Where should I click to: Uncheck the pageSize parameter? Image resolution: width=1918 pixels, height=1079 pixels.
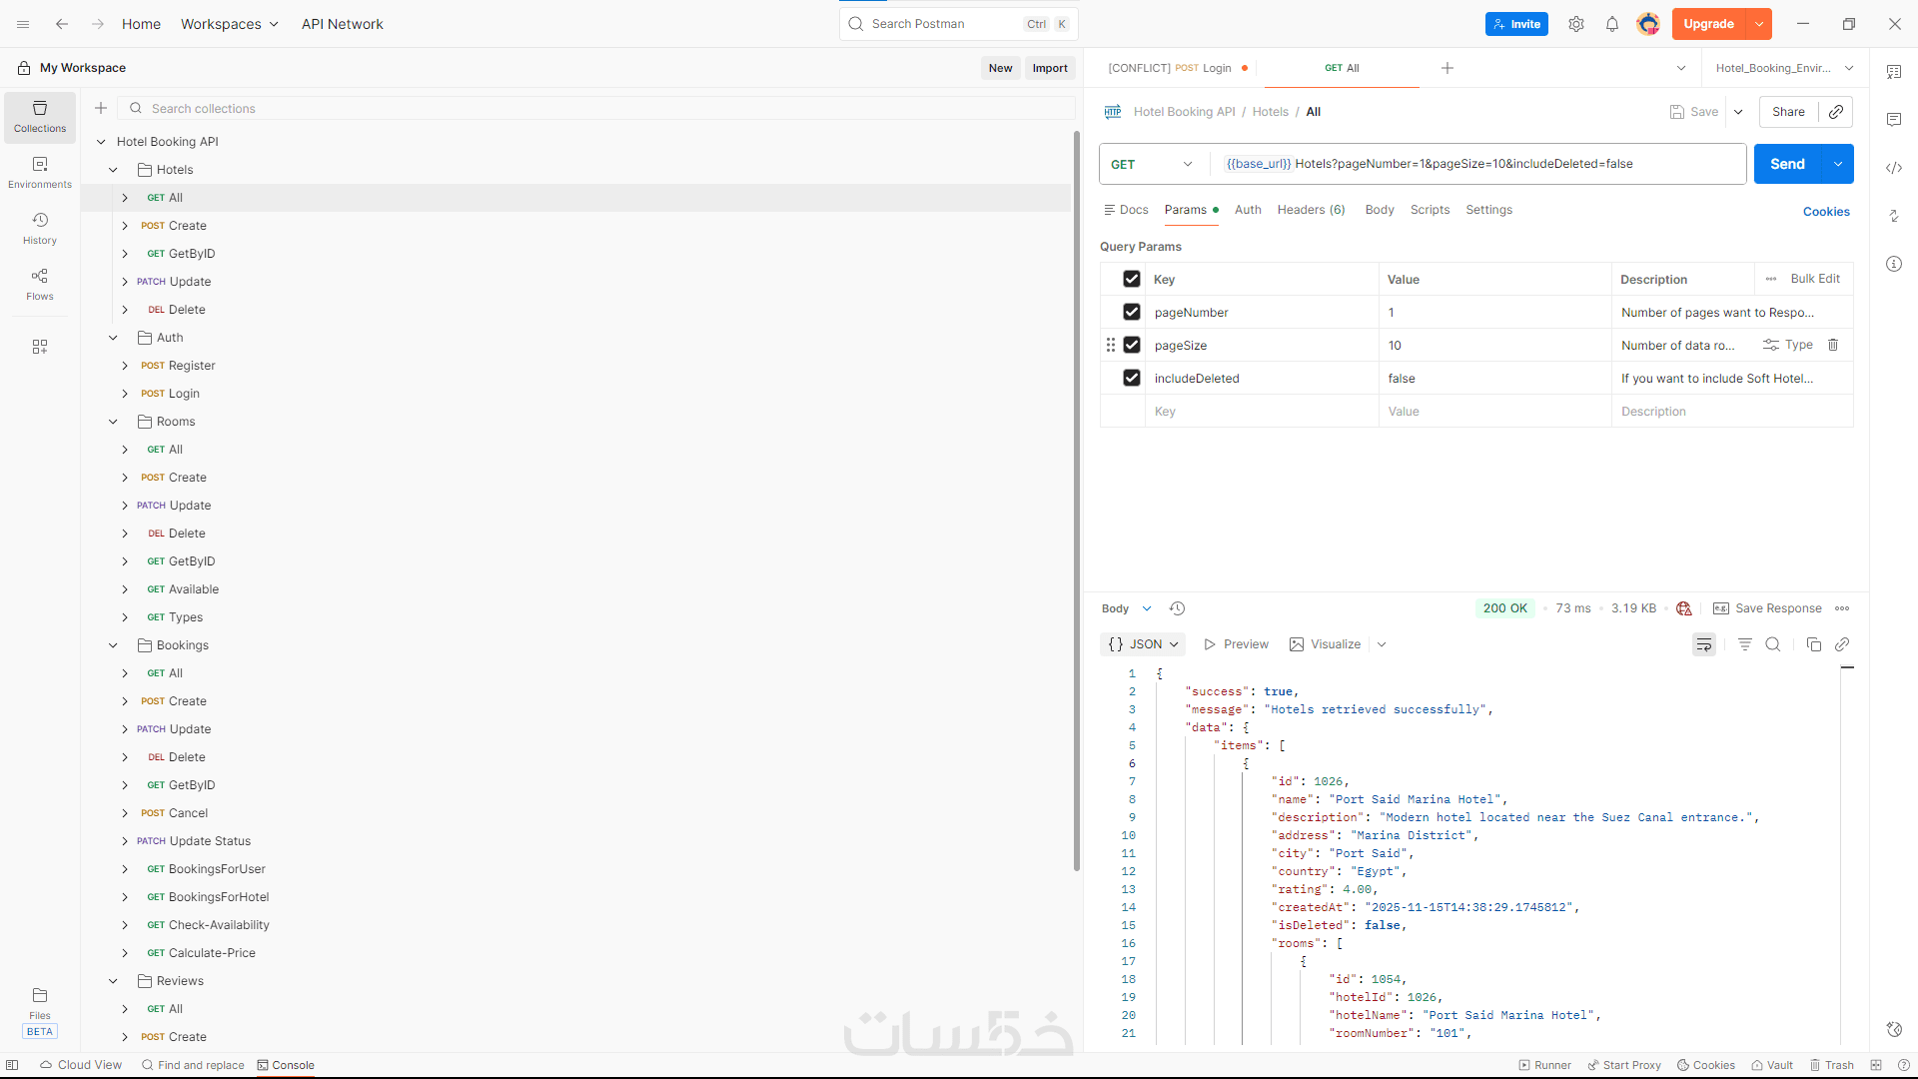pyautogui.click(x=1132, y=345)
